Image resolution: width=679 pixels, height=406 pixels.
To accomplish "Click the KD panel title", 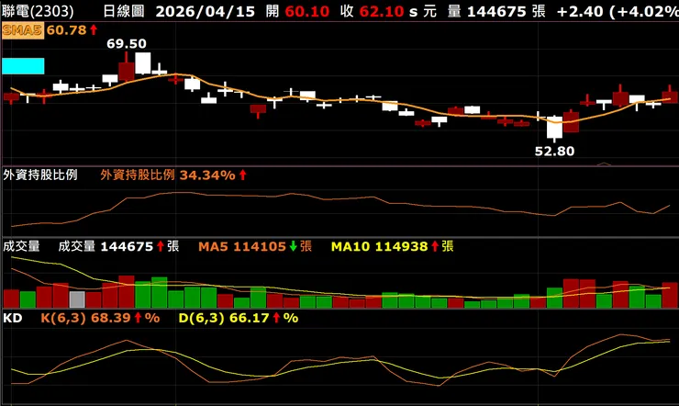I will (13, 318).
